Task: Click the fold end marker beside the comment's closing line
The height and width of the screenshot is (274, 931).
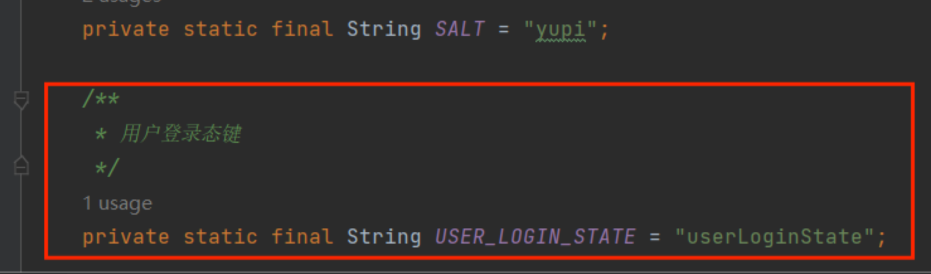Action: (x=21, y=166)
